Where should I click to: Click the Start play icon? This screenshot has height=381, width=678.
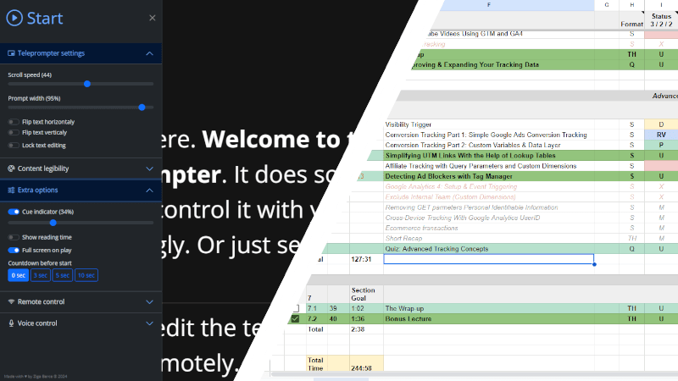(14, 18)
